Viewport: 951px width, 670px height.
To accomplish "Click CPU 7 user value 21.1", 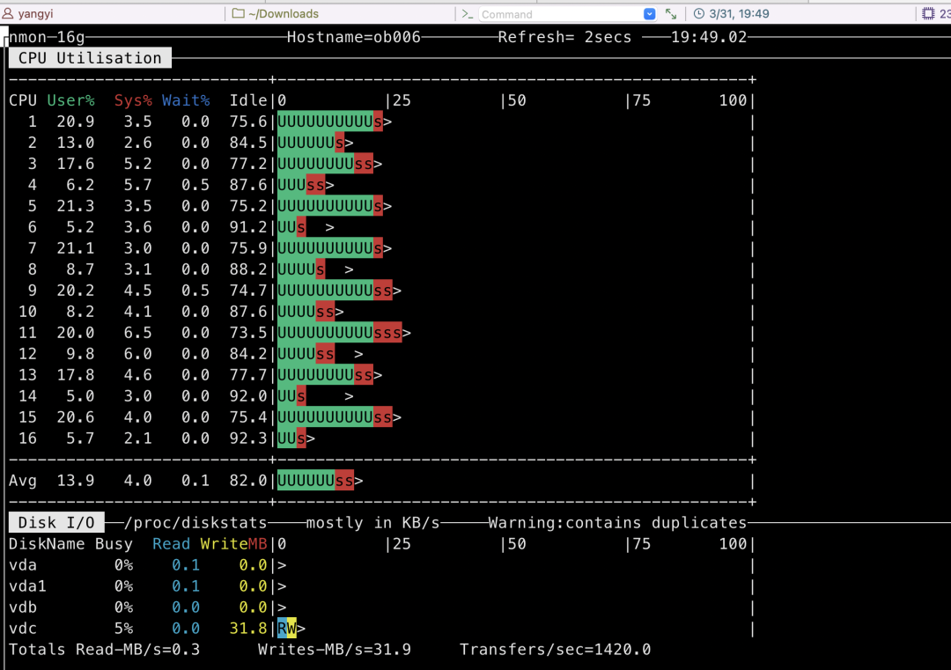I will click(x=76, y=248).
